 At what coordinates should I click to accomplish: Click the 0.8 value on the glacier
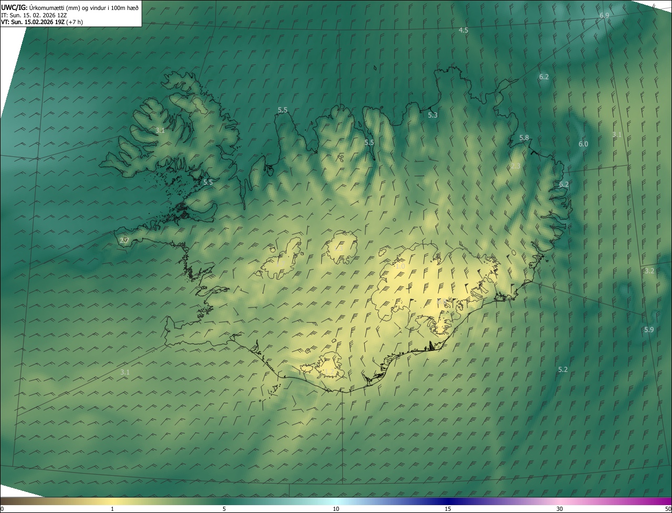pyautogui.click(x=442, y=302)
